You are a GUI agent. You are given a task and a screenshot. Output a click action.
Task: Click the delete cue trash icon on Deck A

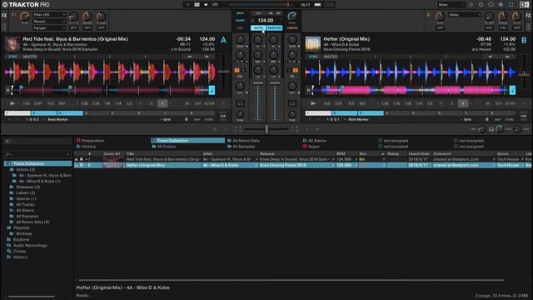pyautogui.click(x=187, y=119)
